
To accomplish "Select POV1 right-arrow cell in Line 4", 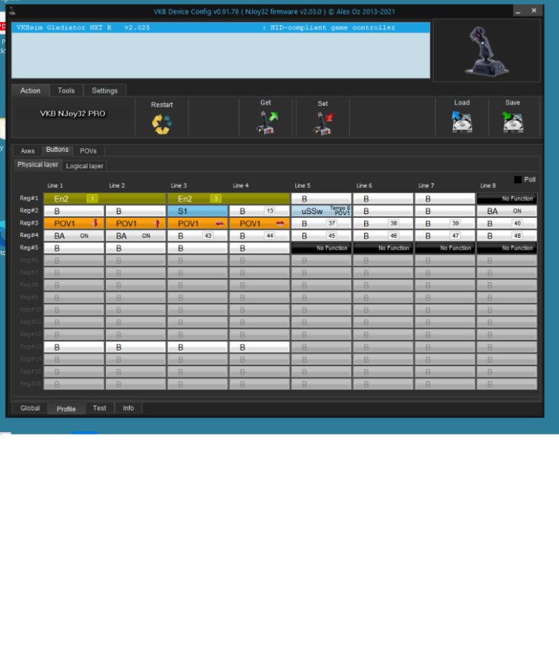I will tap(259, 223).
